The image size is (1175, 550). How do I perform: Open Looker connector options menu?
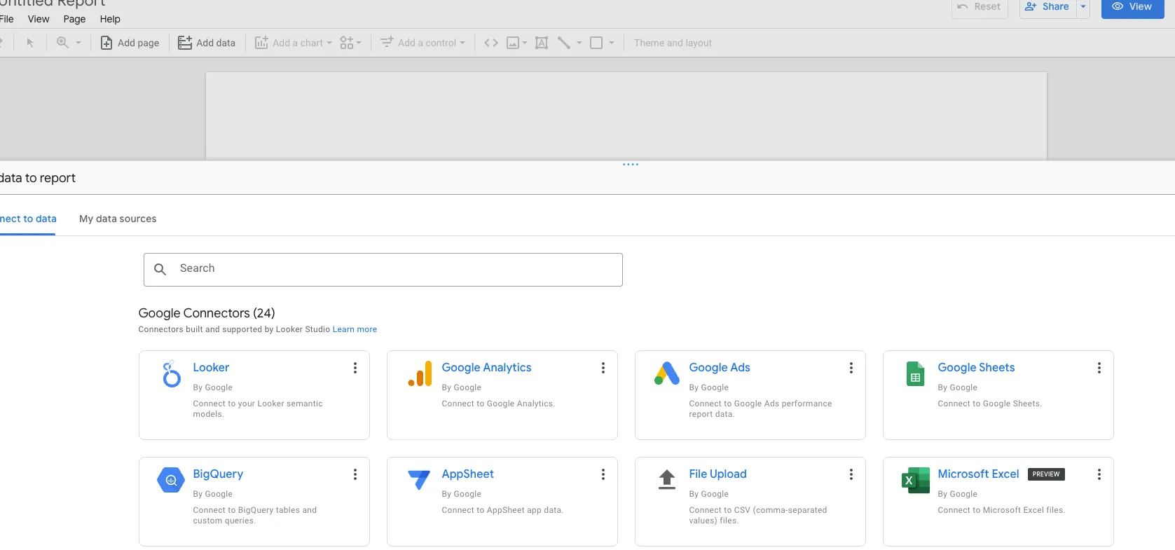pos(355,368)
